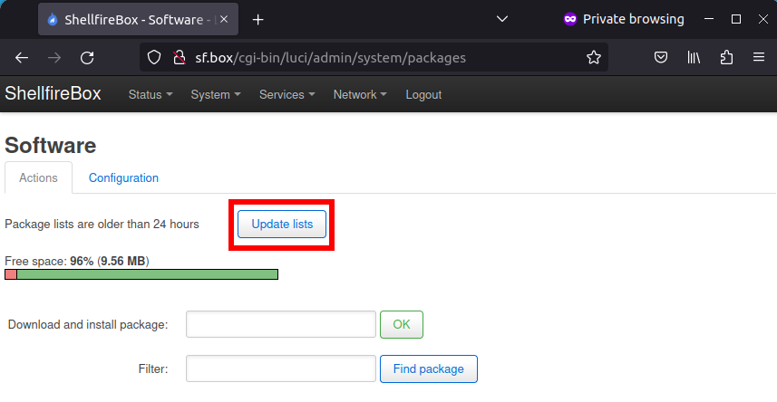The width and height of the screenshot is (777, 402).
Task: Click the Software page heading
Action: 50,146
